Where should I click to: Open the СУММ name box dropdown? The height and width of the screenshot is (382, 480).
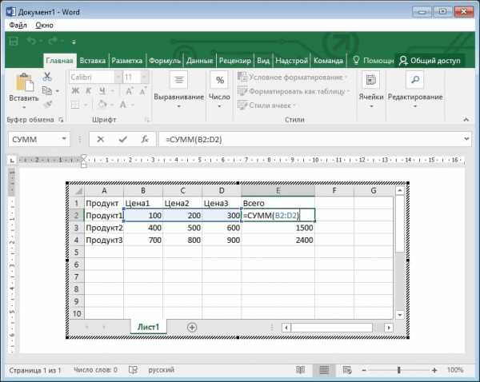point(64,139)
